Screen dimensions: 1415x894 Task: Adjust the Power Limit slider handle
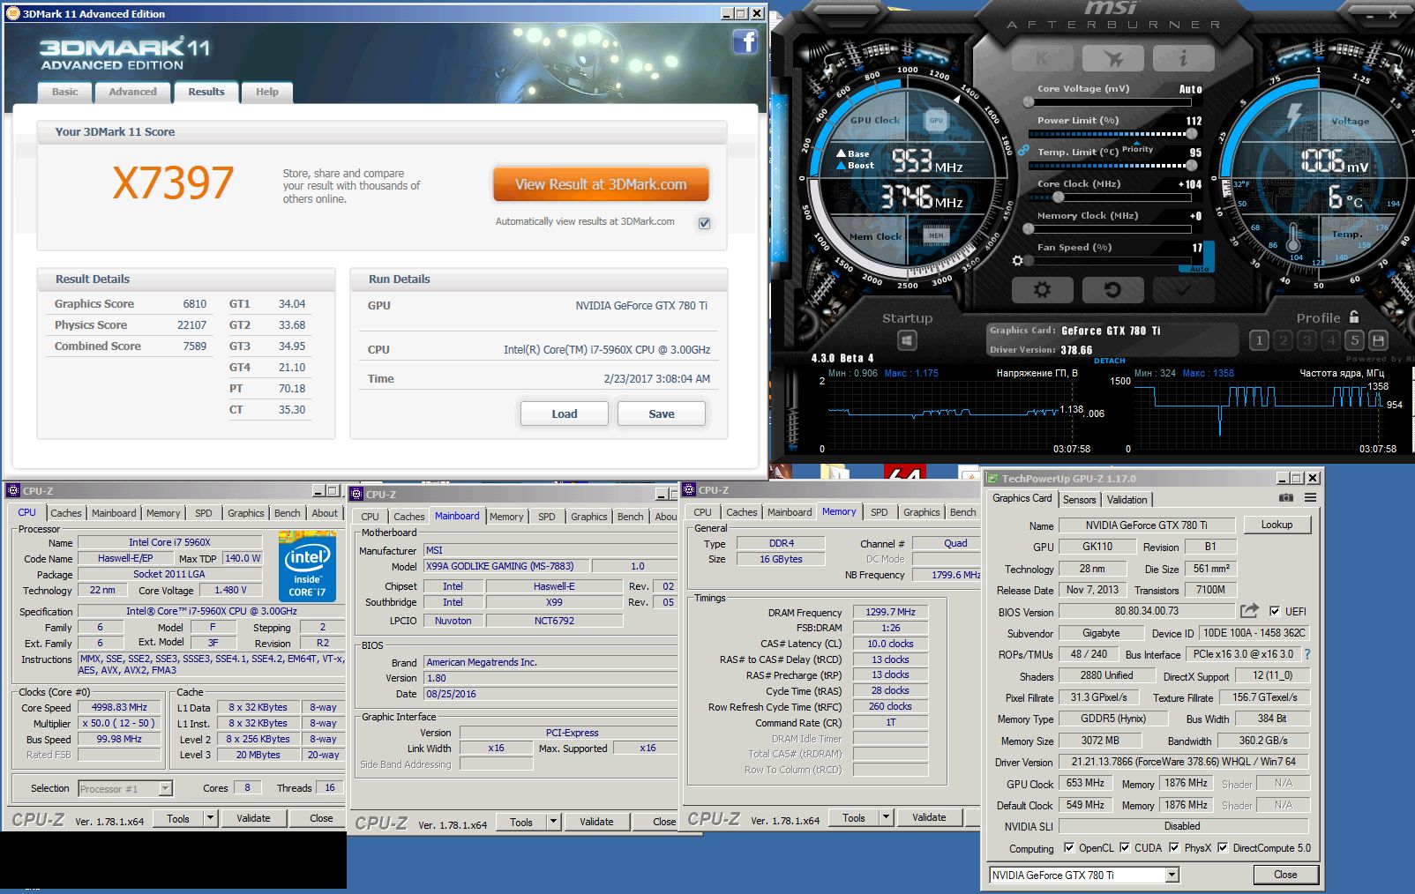tap(1192, 134)
